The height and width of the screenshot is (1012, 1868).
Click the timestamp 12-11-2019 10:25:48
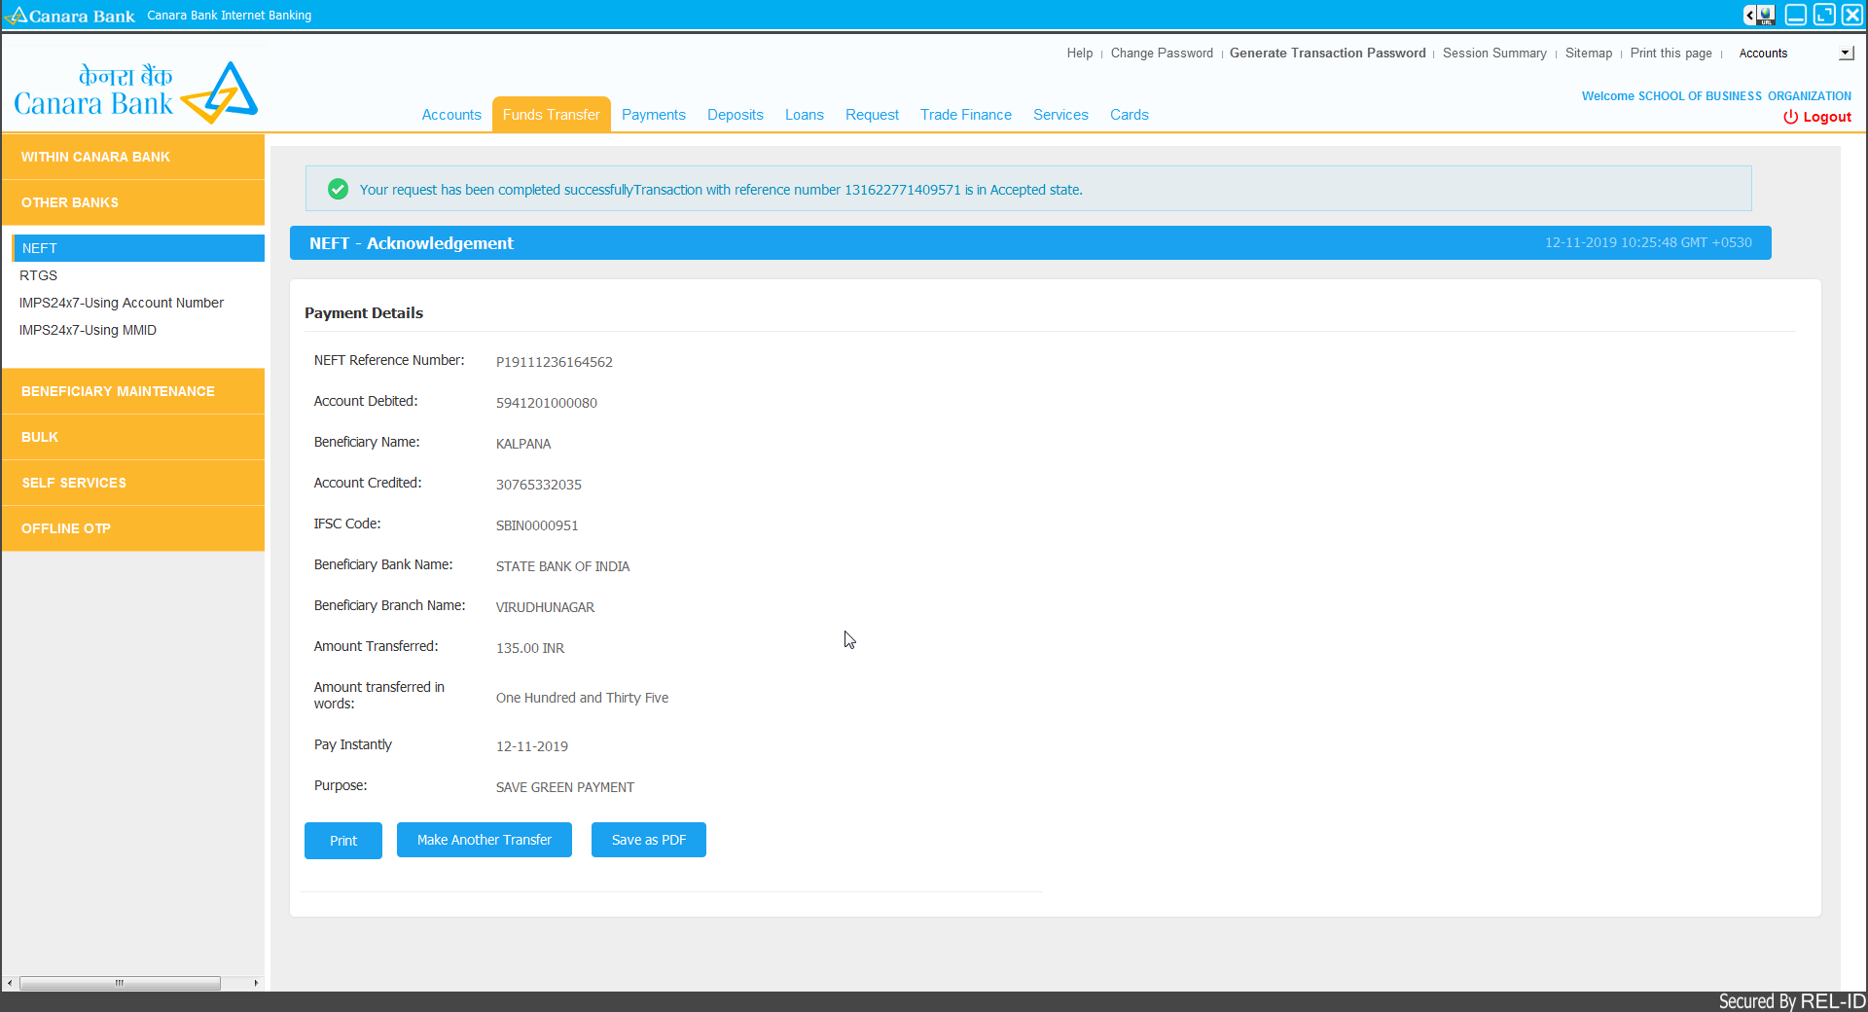pos(1648,242)
